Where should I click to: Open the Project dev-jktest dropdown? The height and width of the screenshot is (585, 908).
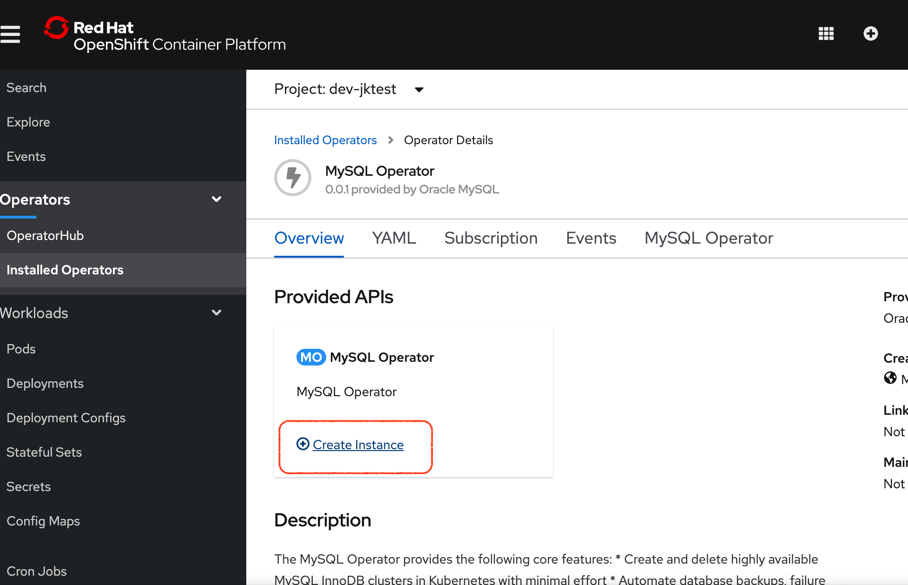349,89
